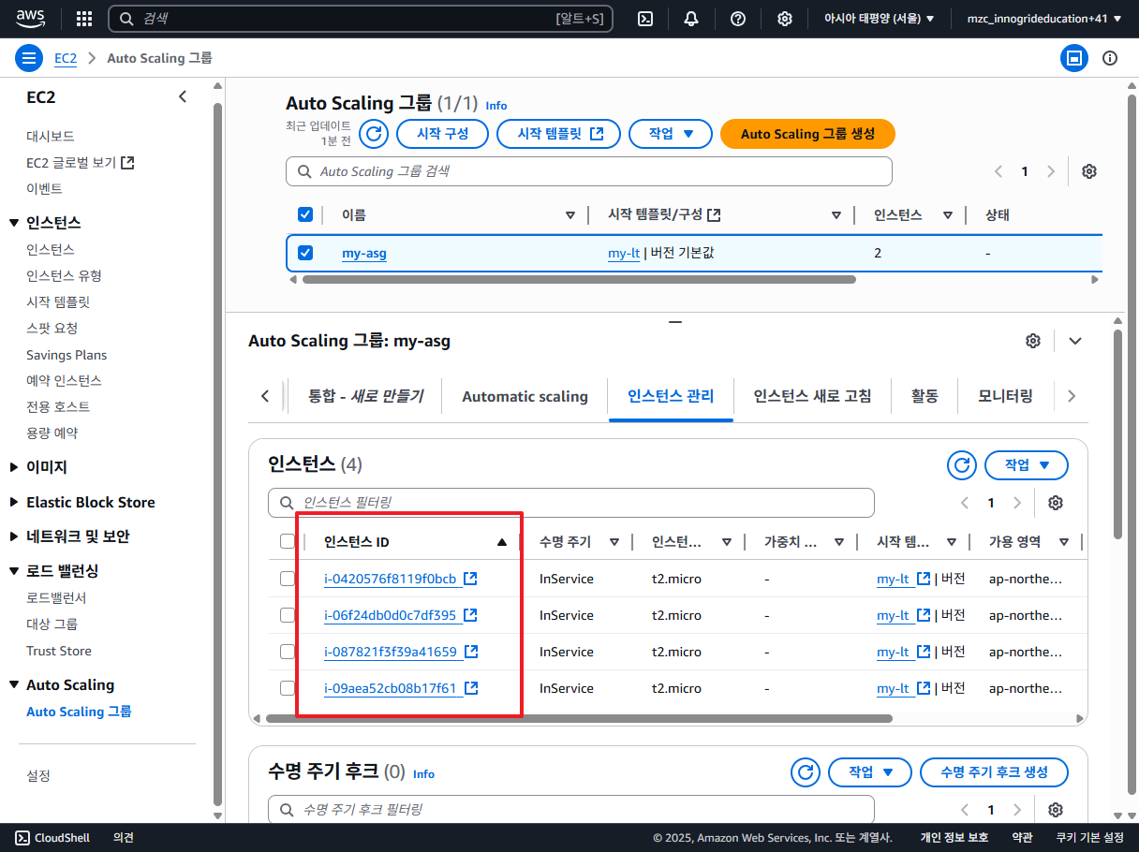Select checkbox for instance i-0420576f8119f0bcb

coord(288,579)
